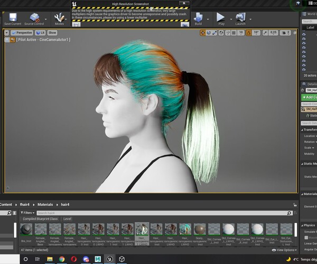The width and height of the screenshot is (317, 264).
Task: Click hair4 breadcrumb folder
Action: tap(65, 205)
